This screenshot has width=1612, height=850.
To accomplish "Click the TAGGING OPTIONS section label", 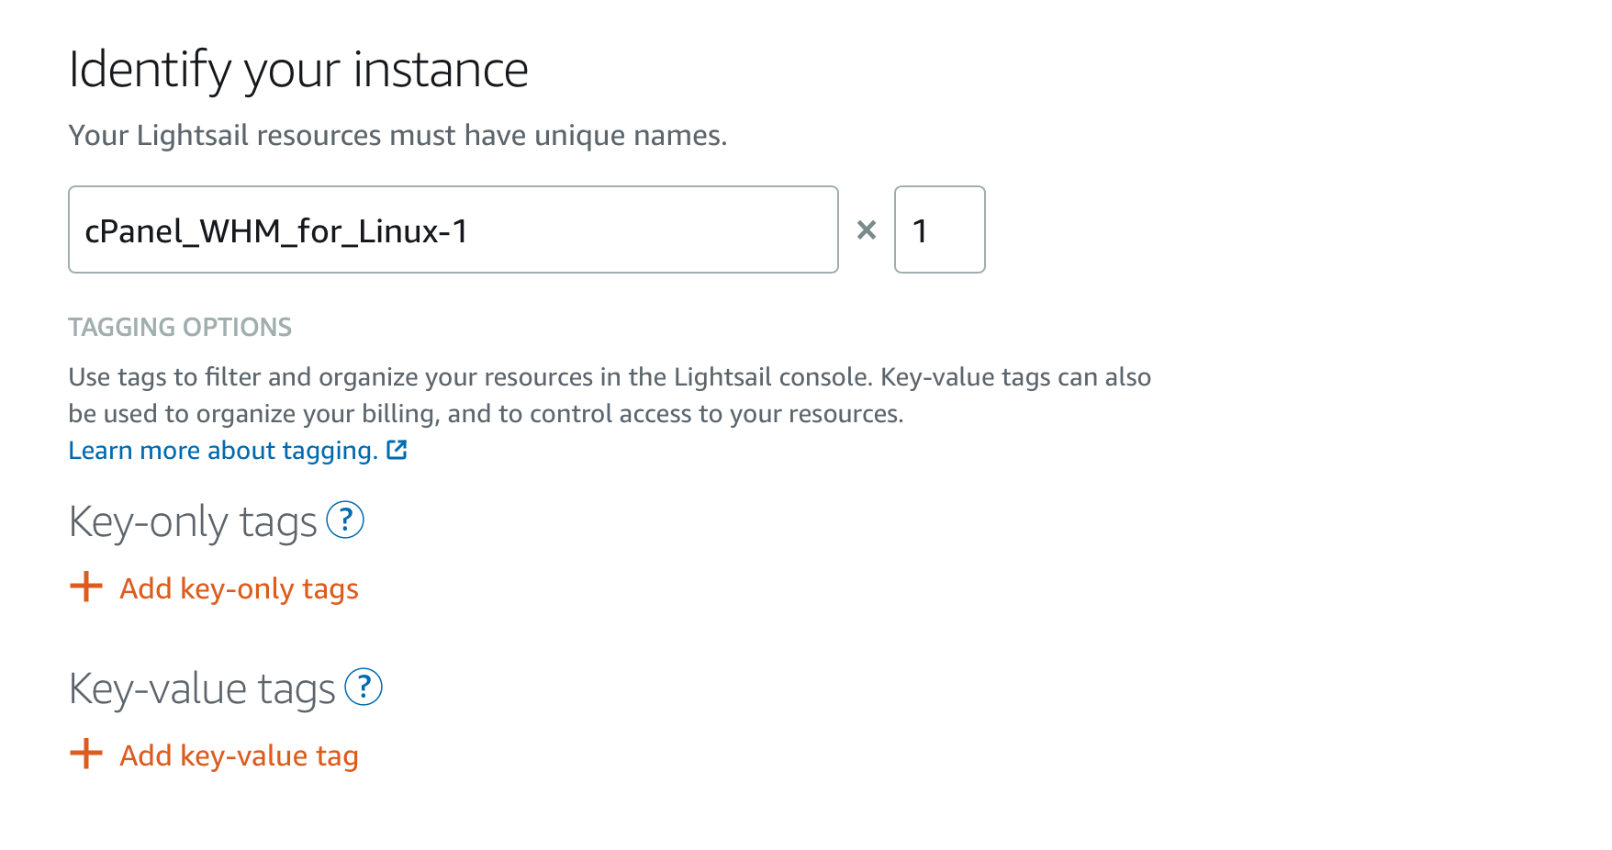I will [180, 327].
